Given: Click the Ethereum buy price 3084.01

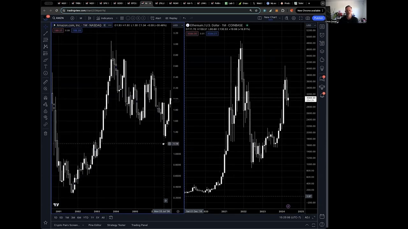Looking at the screenshot, I should pyautogui.click(x=212, y=34).
